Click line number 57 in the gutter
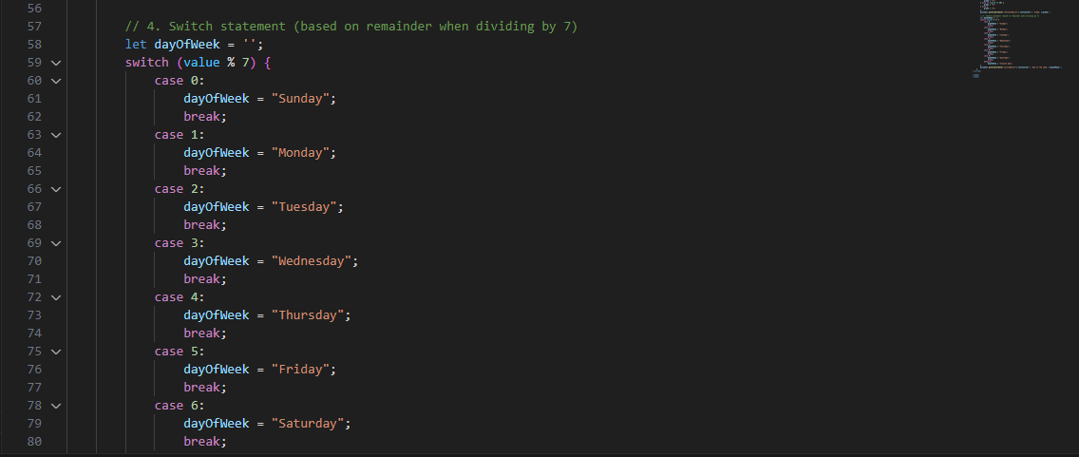 coord(34,27)
